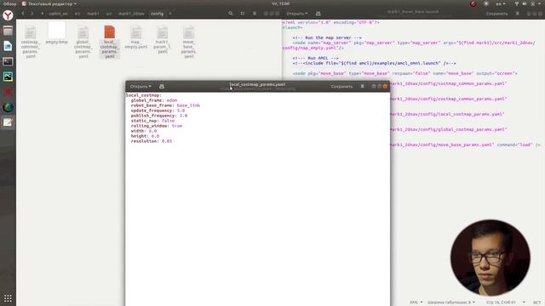Click the amcl_omni.launch include line
This screenshot has height=306, width=545.
click(374, 63)
